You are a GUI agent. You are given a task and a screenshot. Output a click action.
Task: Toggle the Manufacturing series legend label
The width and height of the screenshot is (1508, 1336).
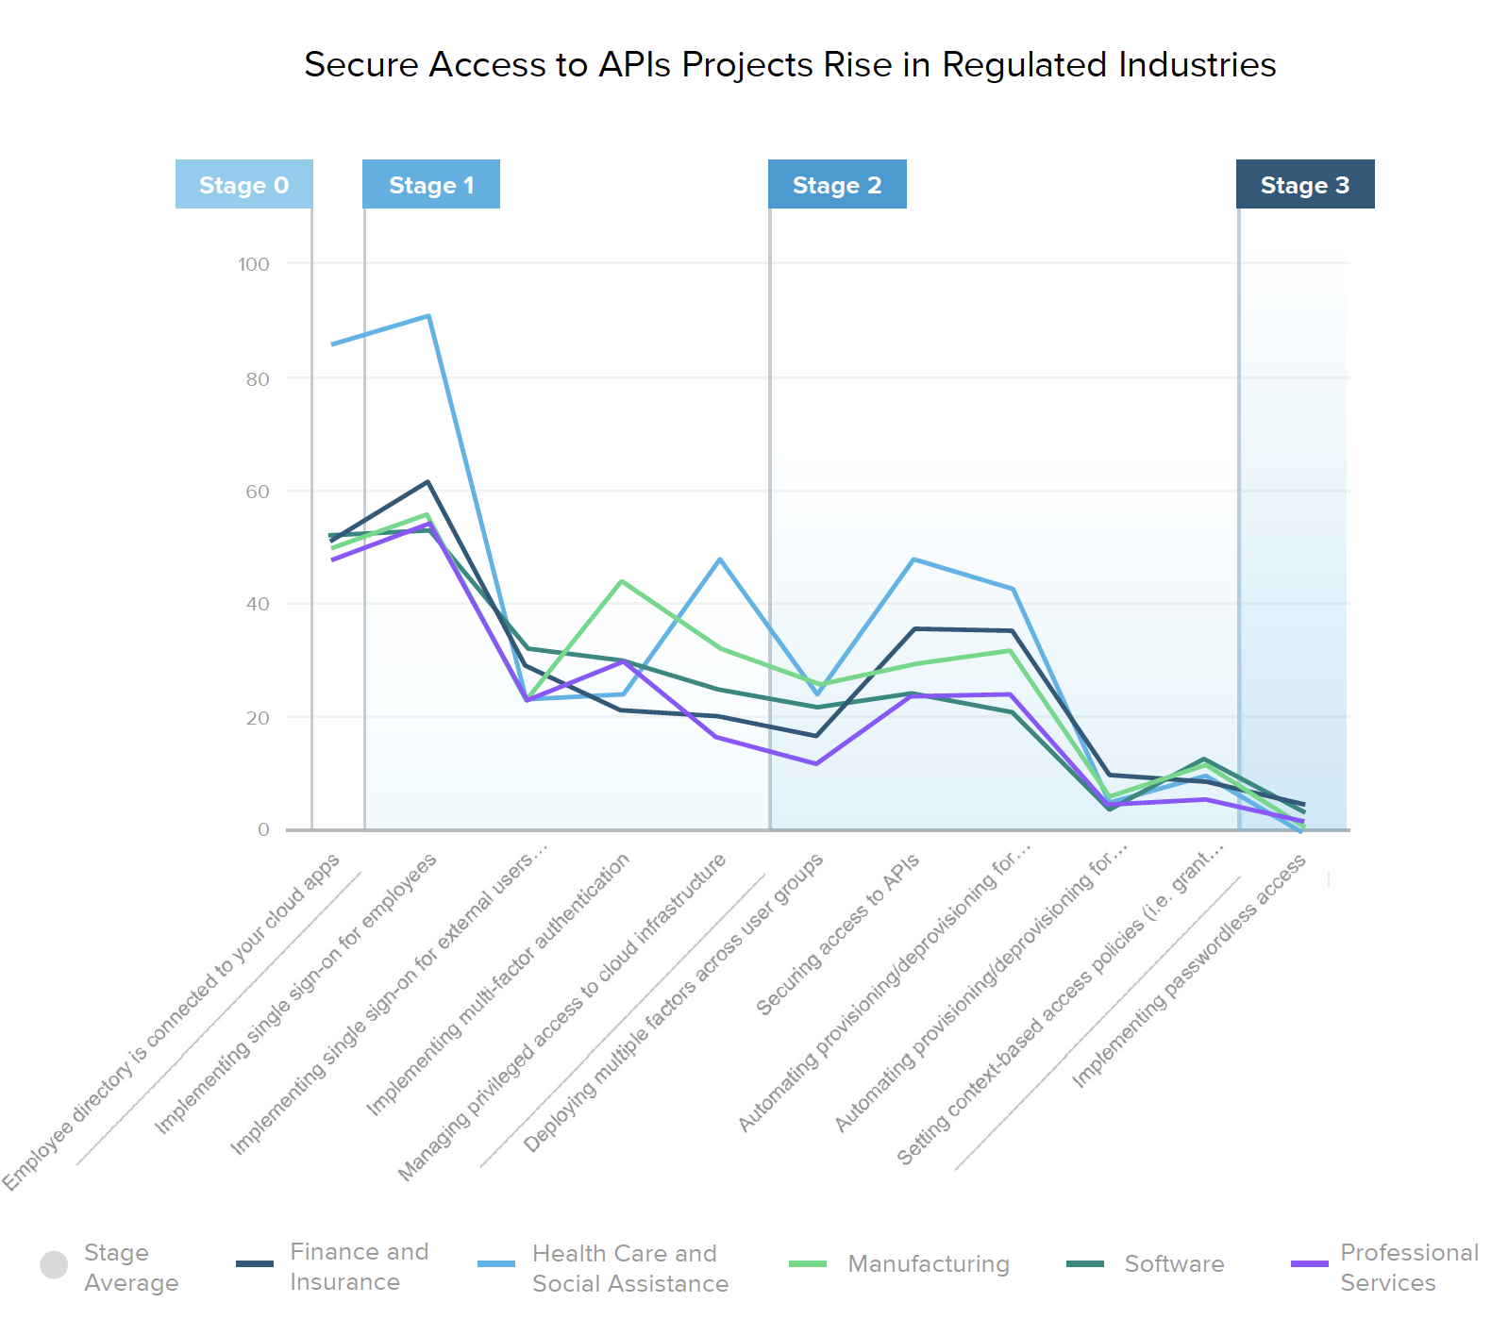click(929, 1264)
